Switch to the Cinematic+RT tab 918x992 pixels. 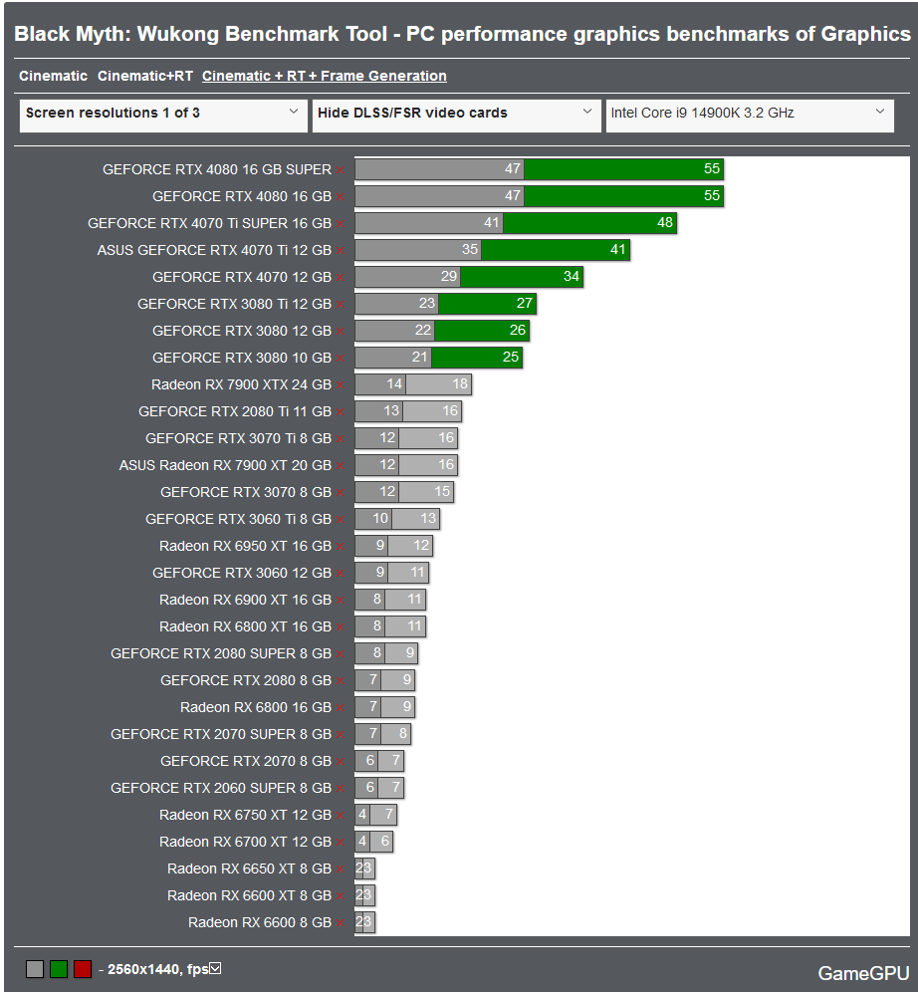click(x=145, y=76)
